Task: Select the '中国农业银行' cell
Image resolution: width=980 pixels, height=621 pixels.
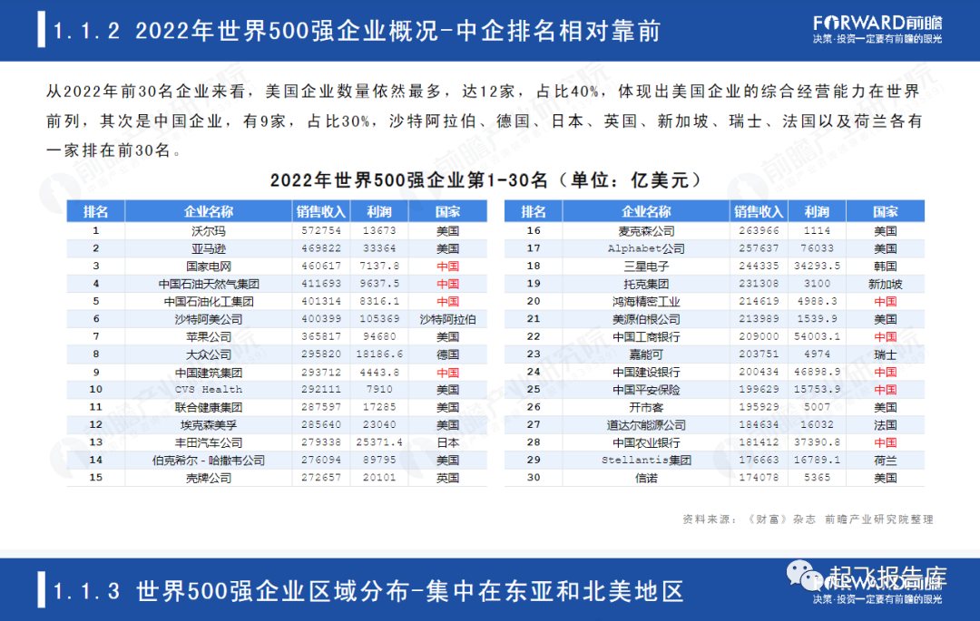Action: pyautogui.click(x=646, y=442)
